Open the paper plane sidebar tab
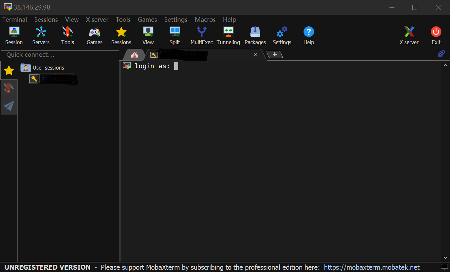 (9, 106)
